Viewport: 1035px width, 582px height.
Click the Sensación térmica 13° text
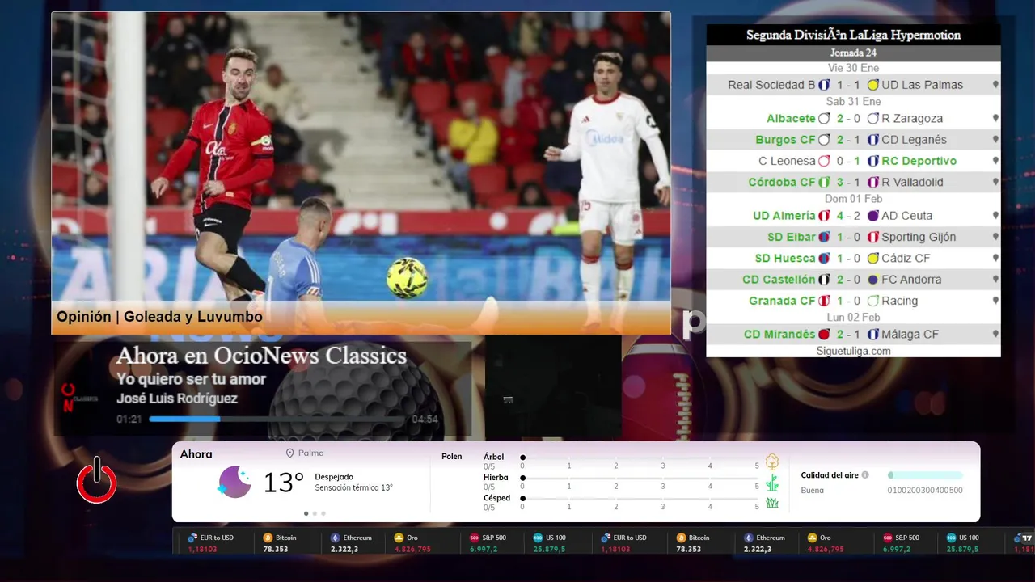pos(353,488)
